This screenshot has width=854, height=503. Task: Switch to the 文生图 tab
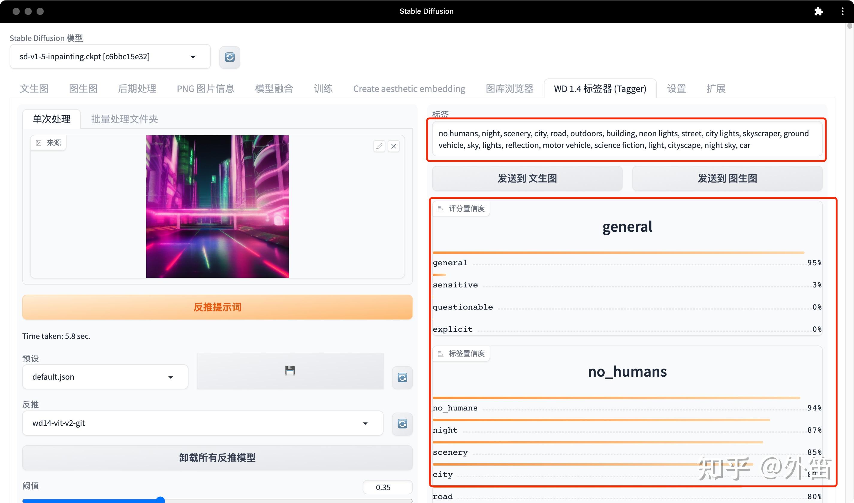[34, 88]
